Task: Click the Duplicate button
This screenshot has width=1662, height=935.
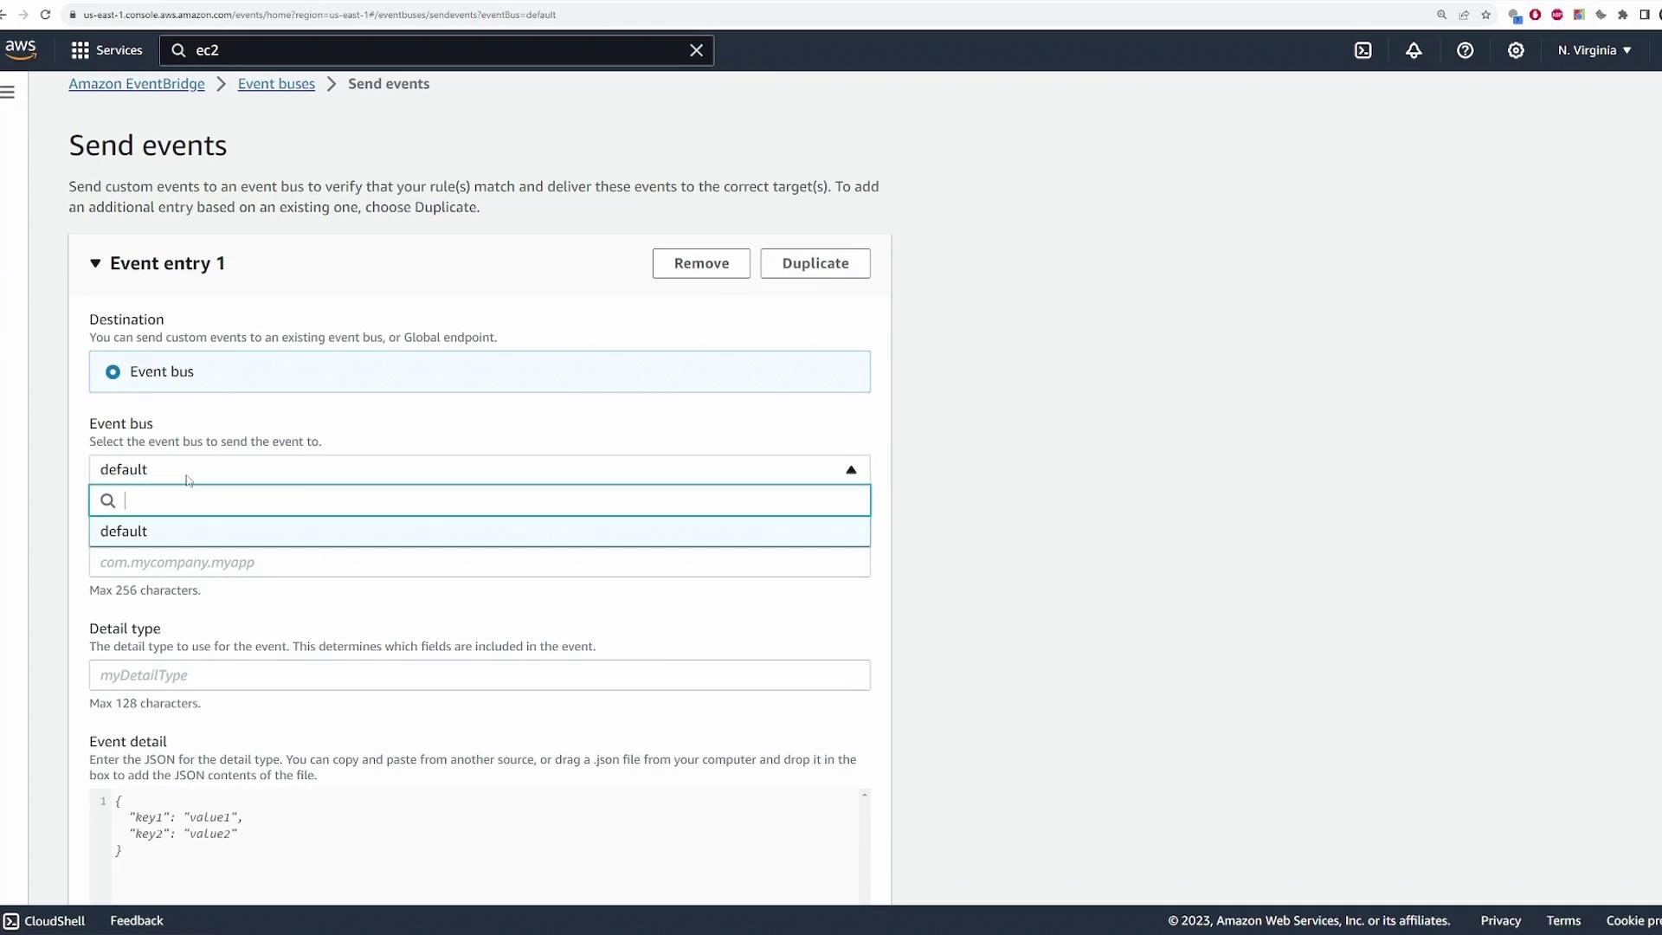Action: 815,263
